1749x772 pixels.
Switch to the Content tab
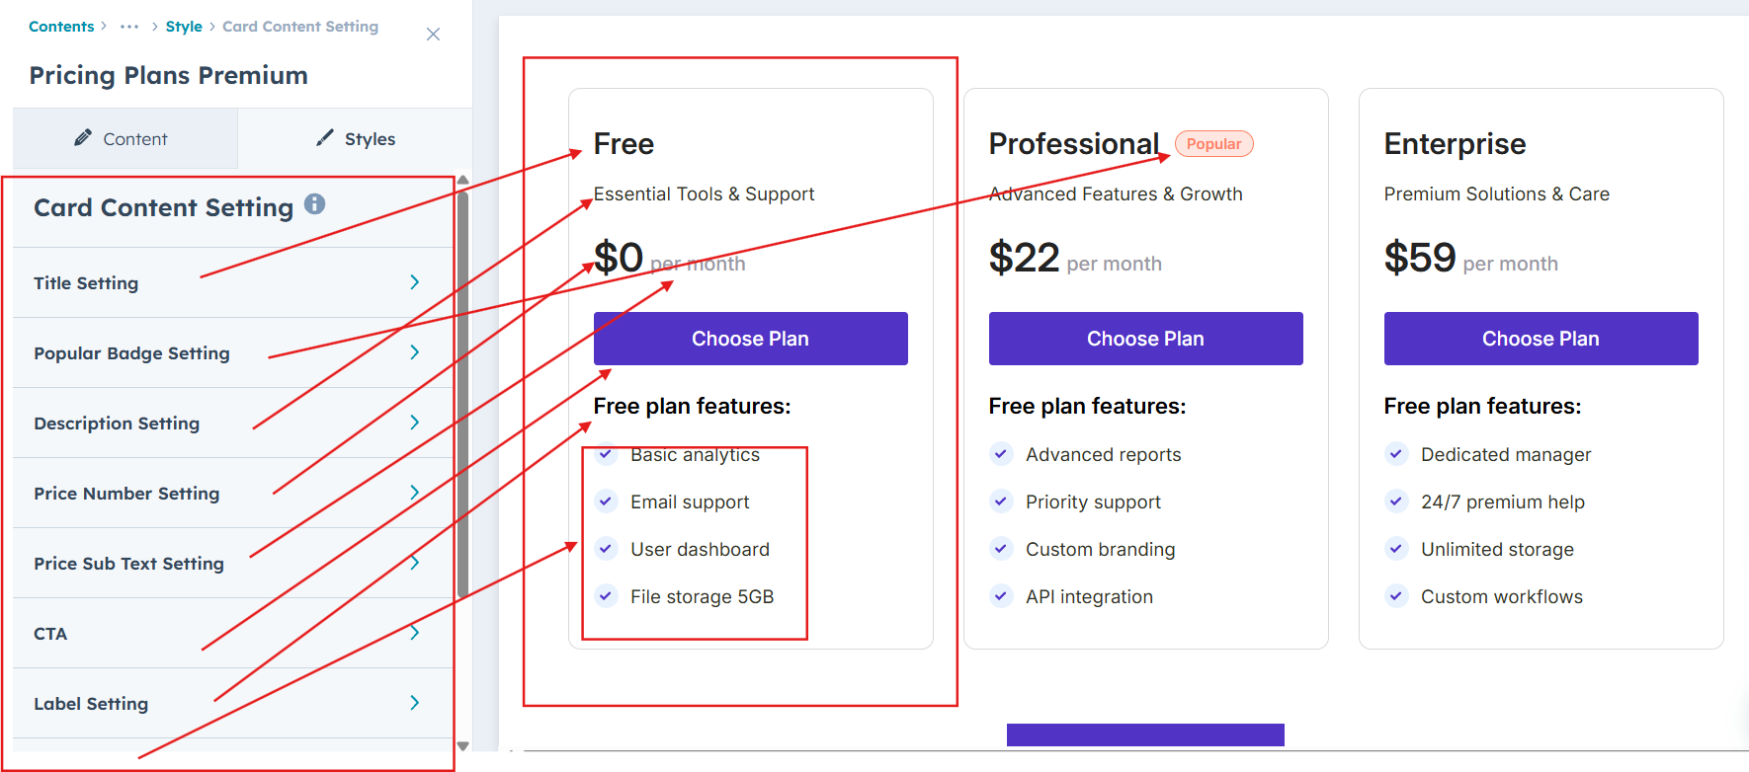(122, 139)
